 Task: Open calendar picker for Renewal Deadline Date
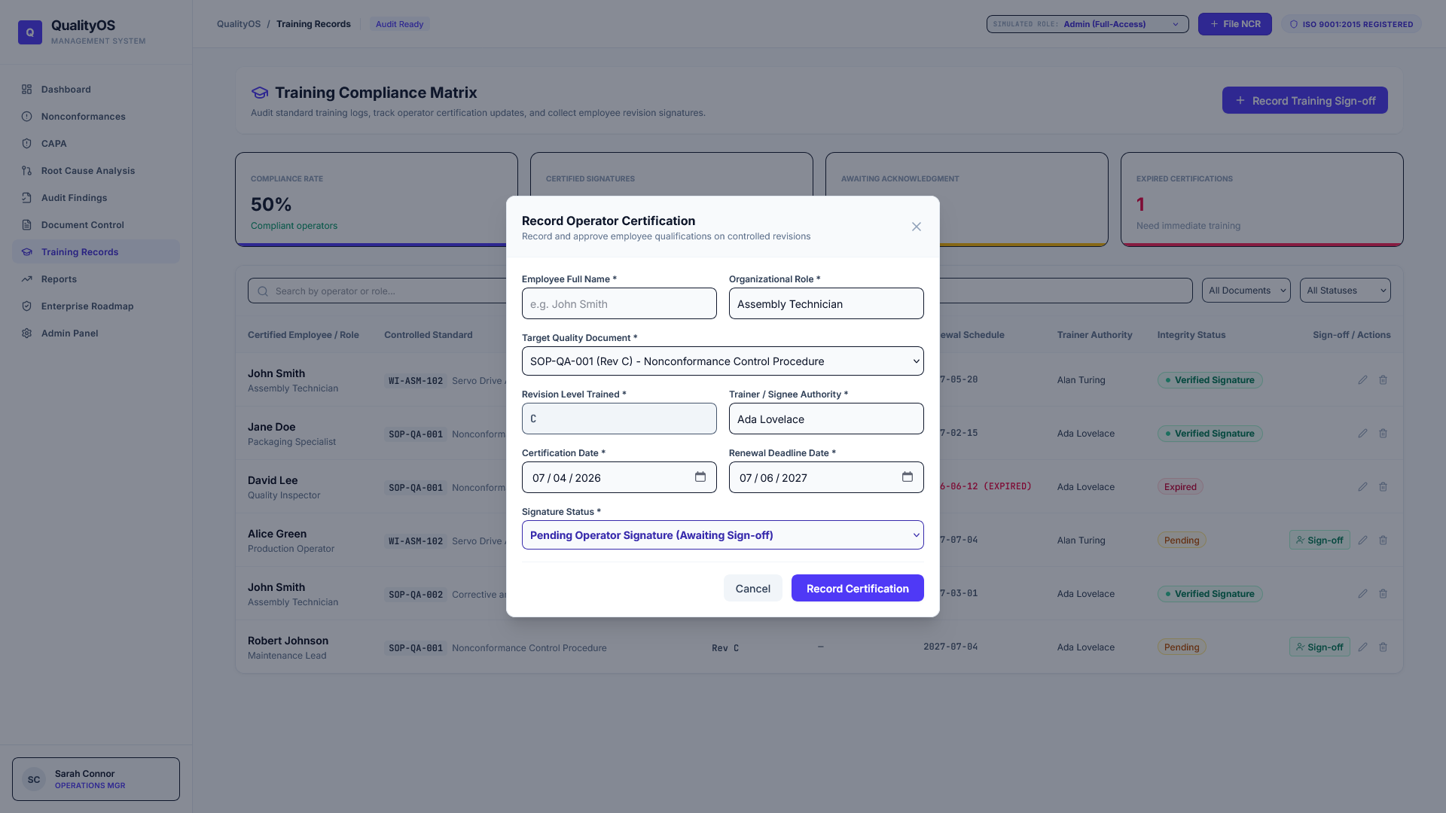(908, 477)
